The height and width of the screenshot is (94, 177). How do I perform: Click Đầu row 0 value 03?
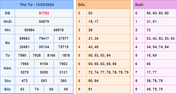pyautogui.click(x=90, y=13)
